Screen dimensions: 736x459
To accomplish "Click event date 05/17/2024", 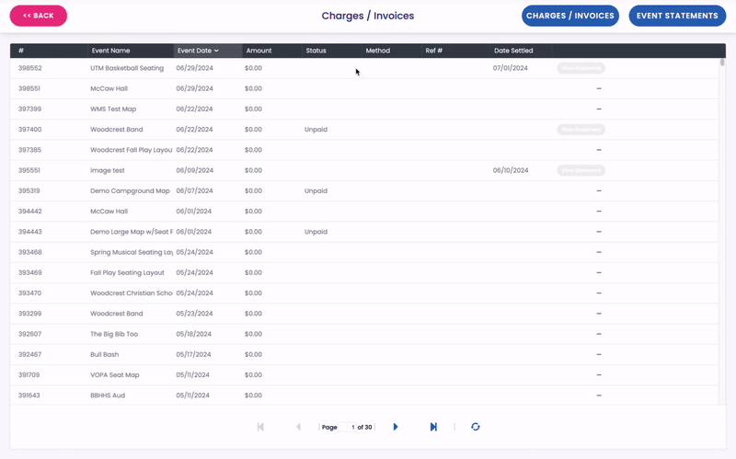I will click(x=193, y=354).
